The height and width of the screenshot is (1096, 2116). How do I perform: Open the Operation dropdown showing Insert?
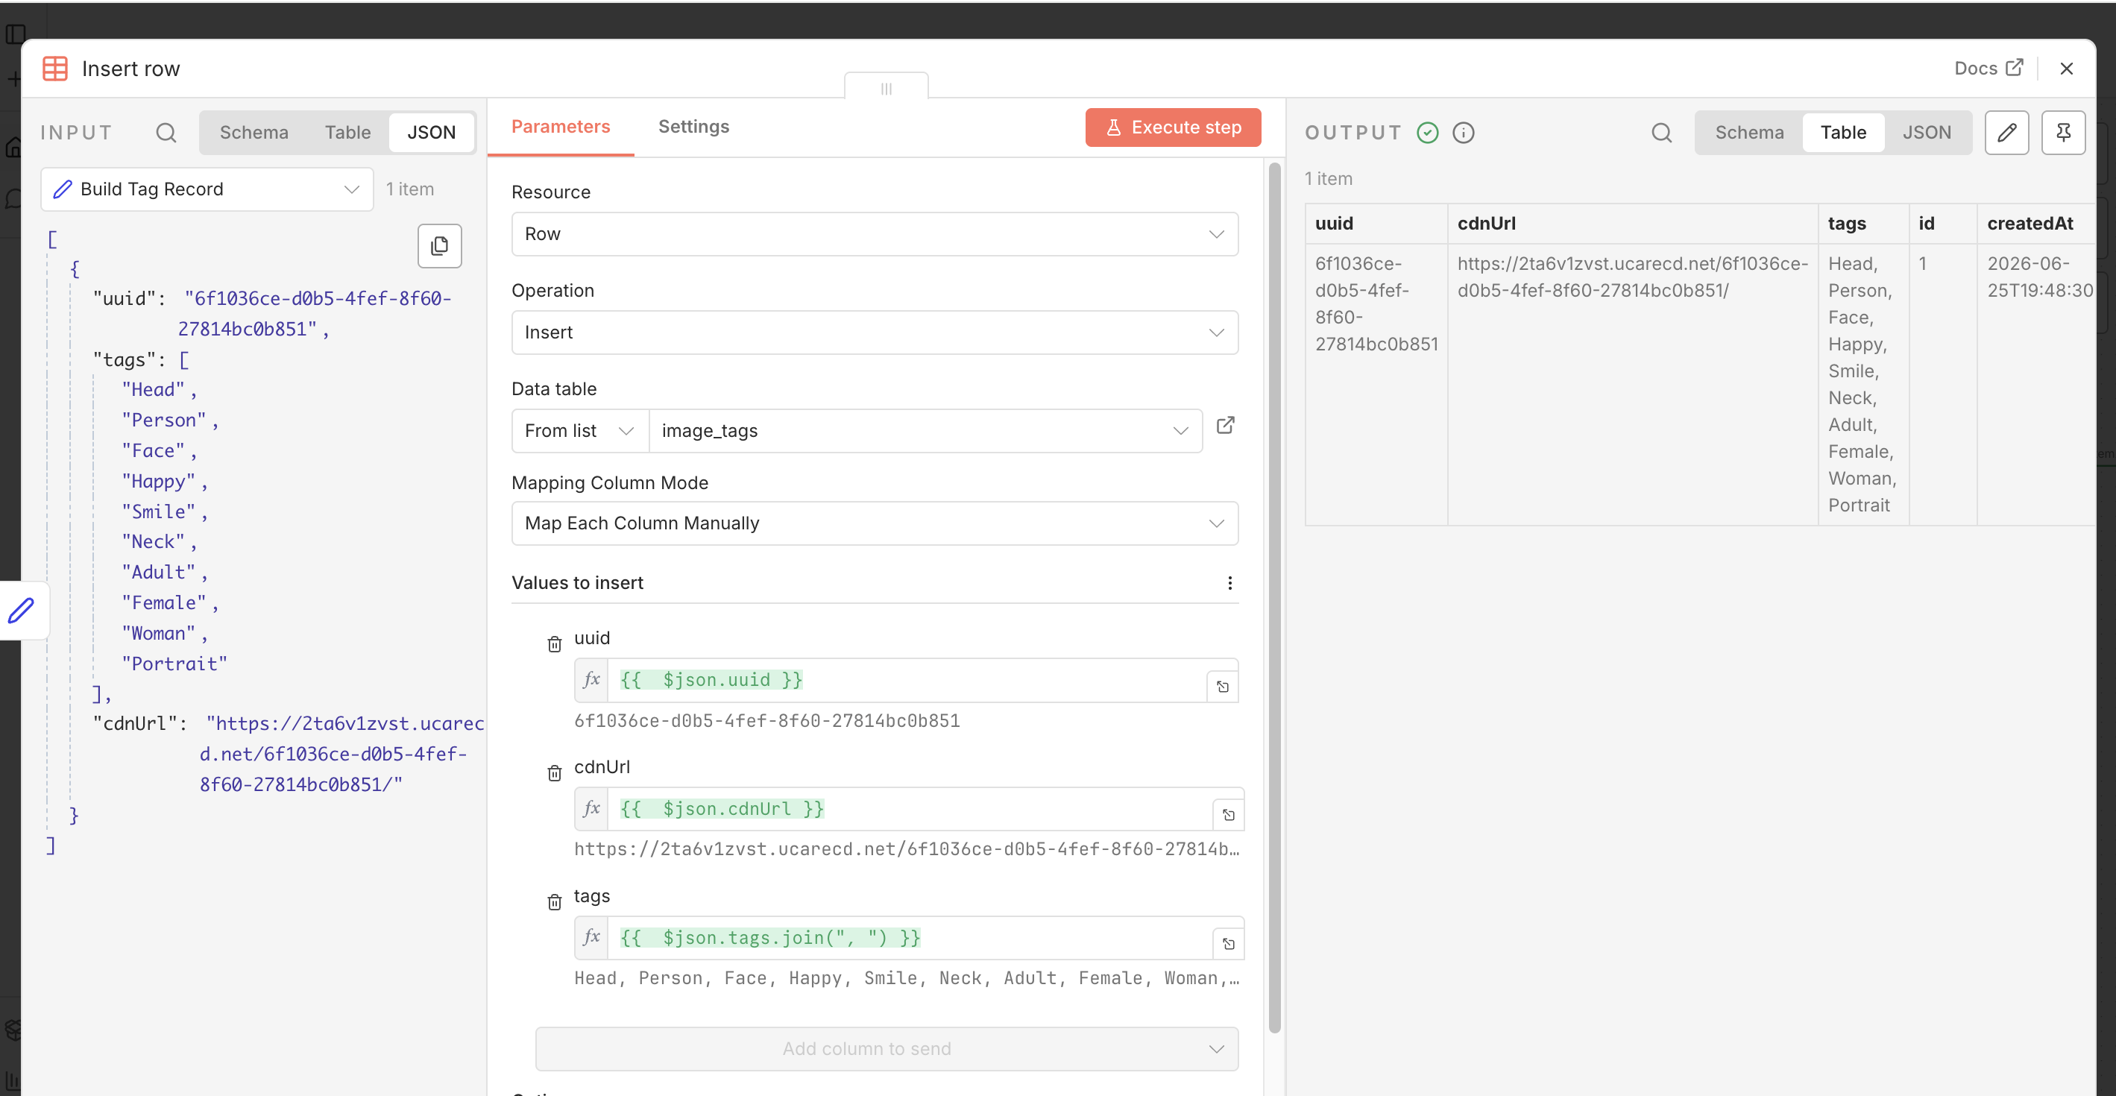coord(874,332)
